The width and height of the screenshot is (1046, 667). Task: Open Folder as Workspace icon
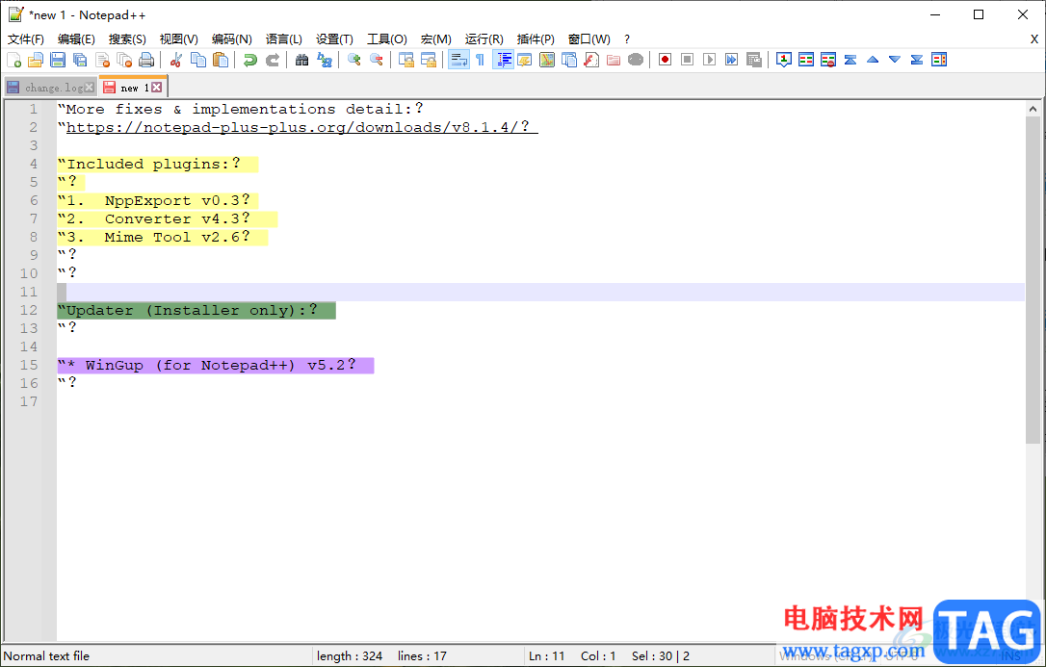614,60
